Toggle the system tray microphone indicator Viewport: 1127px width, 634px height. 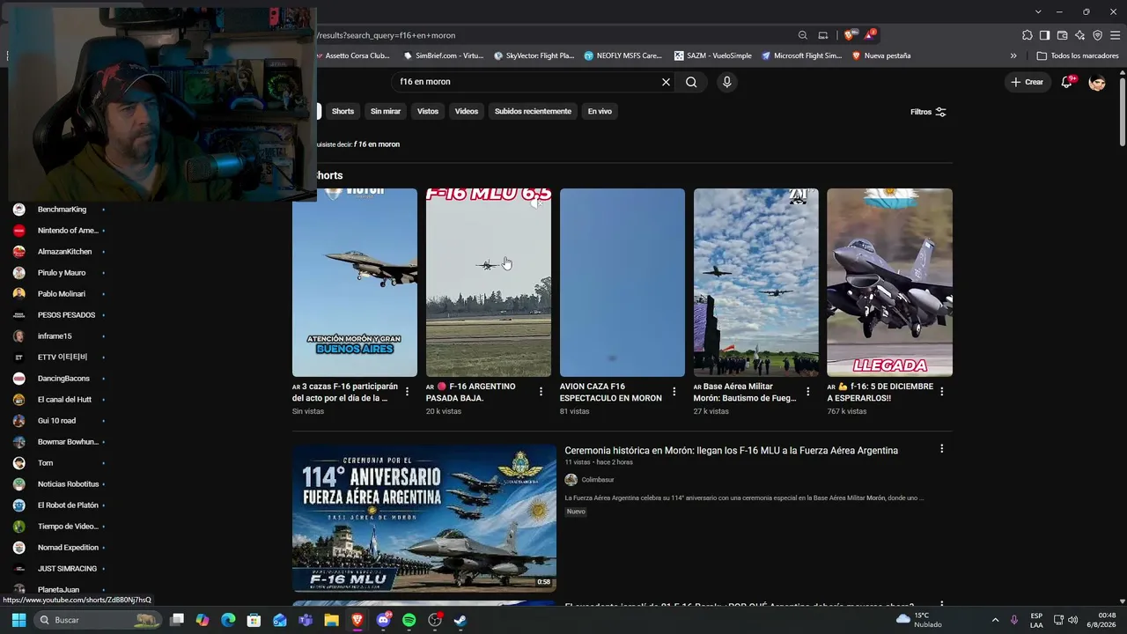click(x=1014, y=620)
